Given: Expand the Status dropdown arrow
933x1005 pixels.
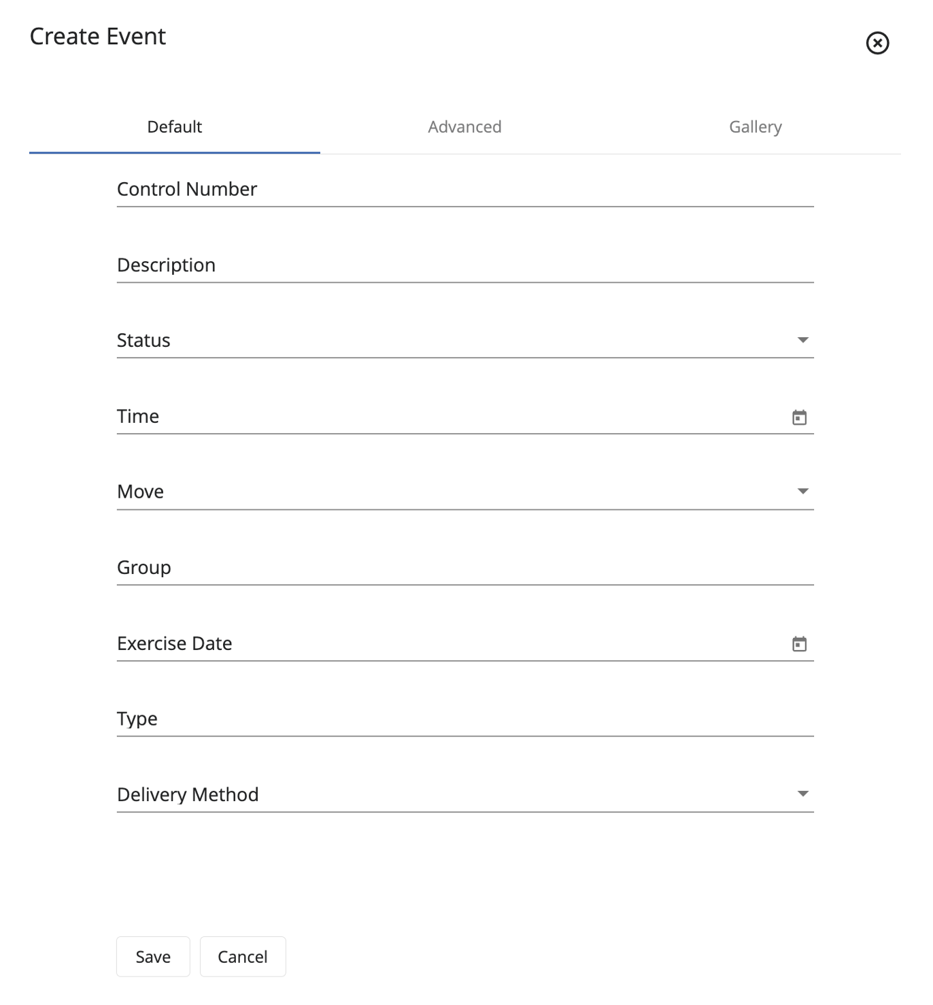Looking at the screenshot, I should (802, 340).
